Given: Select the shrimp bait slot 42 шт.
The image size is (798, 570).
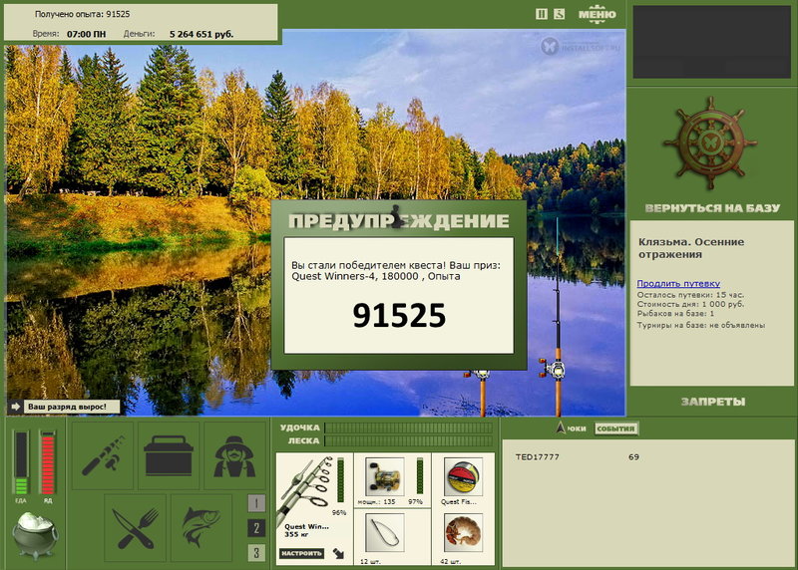Looking at the screenshot, I should click(x=463, y=532).
